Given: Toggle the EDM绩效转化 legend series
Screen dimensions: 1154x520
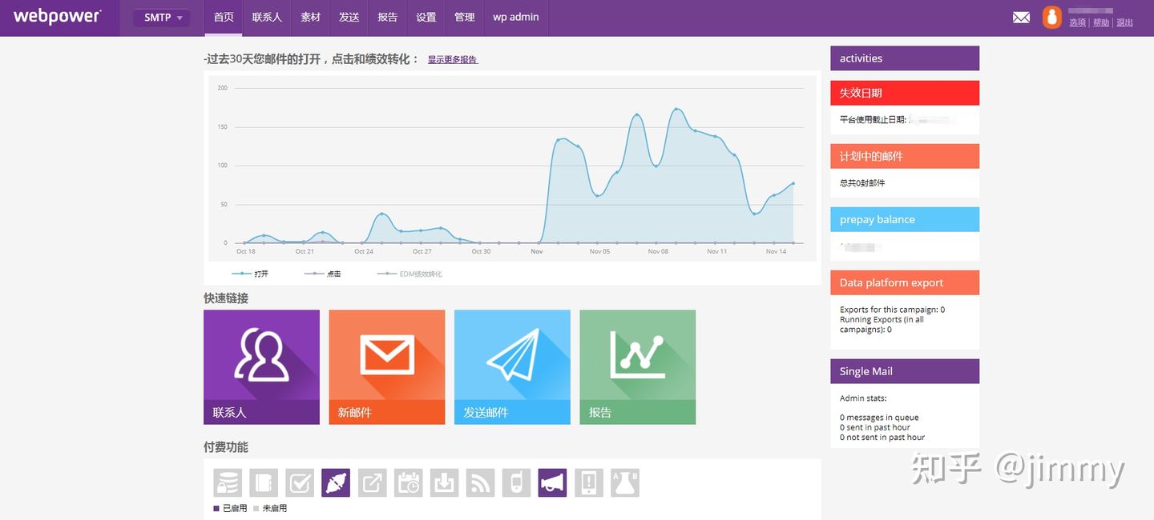Looking at the screenshot, I should click(x=410, y=274).
